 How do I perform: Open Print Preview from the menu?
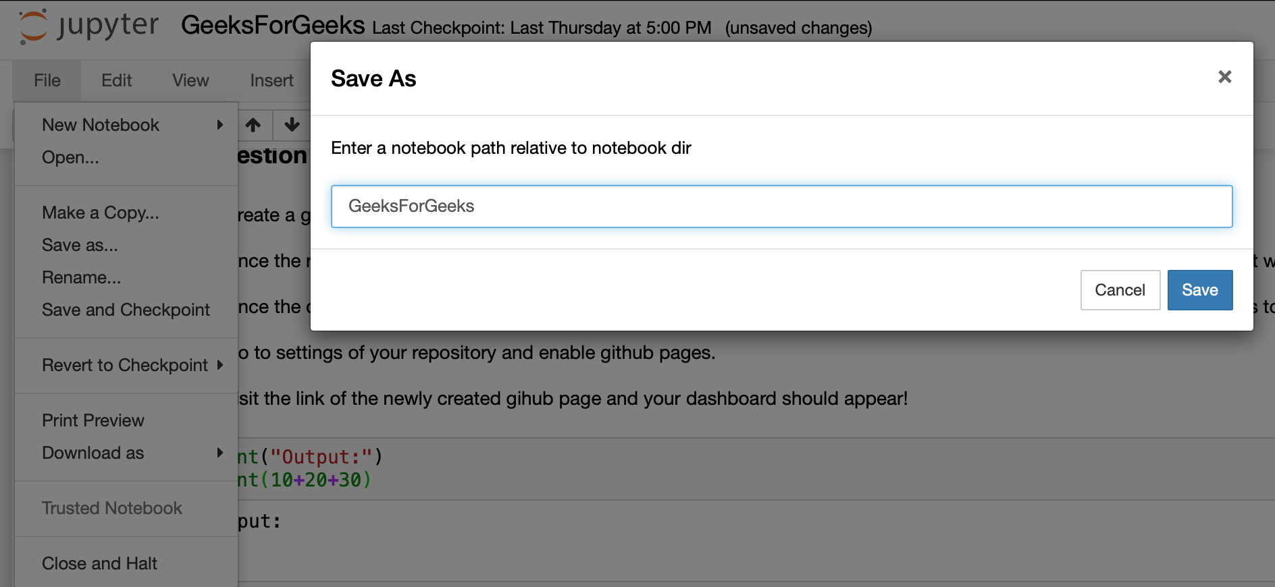[x=93, y=420]
